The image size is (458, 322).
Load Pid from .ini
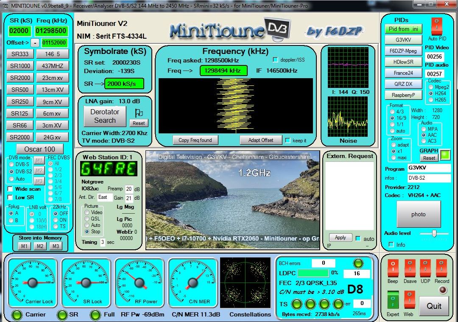(403, 29)
